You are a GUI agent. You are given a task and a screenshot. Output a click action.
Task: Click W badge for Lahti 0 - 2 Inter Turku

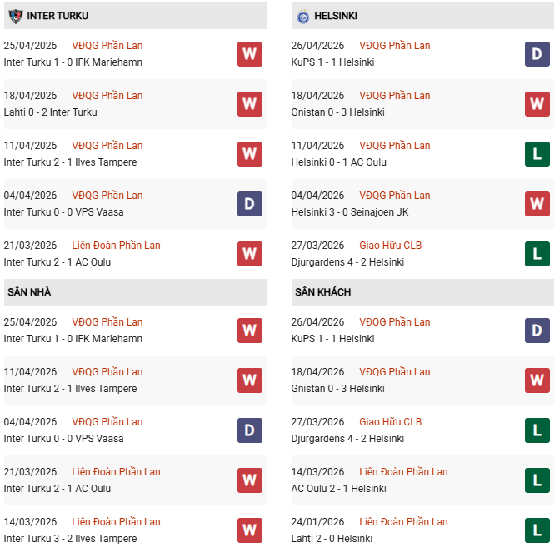click(249, 104)
